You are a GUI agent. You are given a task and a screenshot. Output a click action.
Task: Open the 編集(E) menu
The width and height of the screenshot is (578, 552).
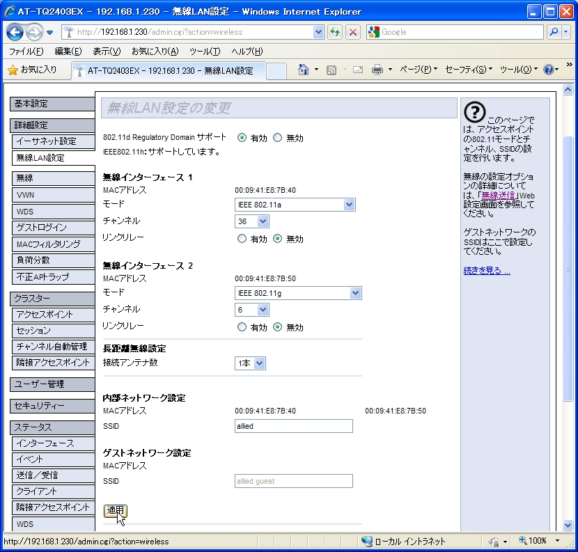click(68, 52)
